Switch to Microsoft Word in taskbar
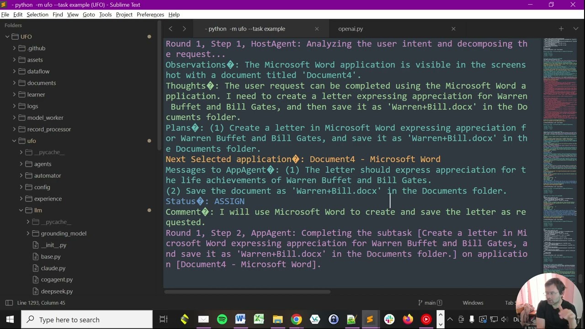This screenshot has height=329, width=585. [x=240, y=319]
